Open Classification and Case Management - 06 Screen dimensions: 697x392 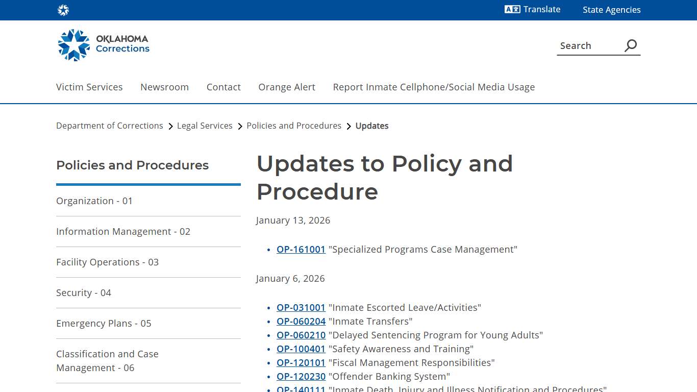point(107,360)
